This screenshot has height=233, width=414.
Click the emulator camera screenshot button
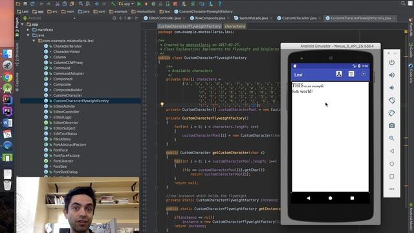(392, 126)
